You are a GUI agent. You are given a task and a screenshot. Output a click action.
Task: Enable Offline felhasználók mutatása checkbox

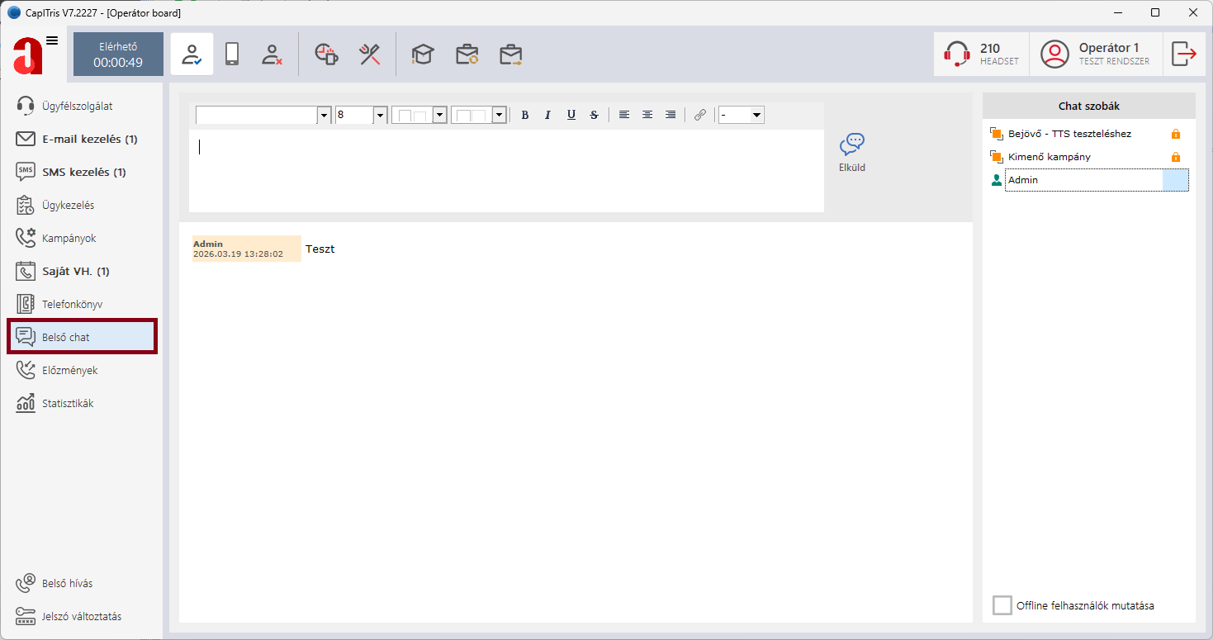(1002, 605)
